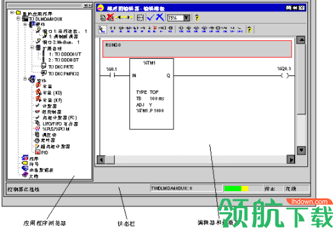Image resolution: width=333 pixels, height=232 pixels.
Task: Collapse the hardware node
Action: (25, 24)
